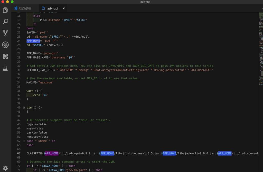Click "$JAVA_HOME/jre/sh/java" on line 71

67,170
